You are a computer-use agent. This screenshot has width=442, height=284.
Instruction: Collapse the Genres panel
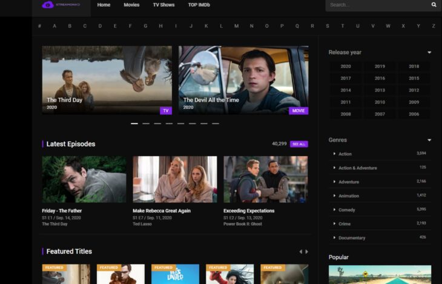pyautogui.click(x=429, y=140)
